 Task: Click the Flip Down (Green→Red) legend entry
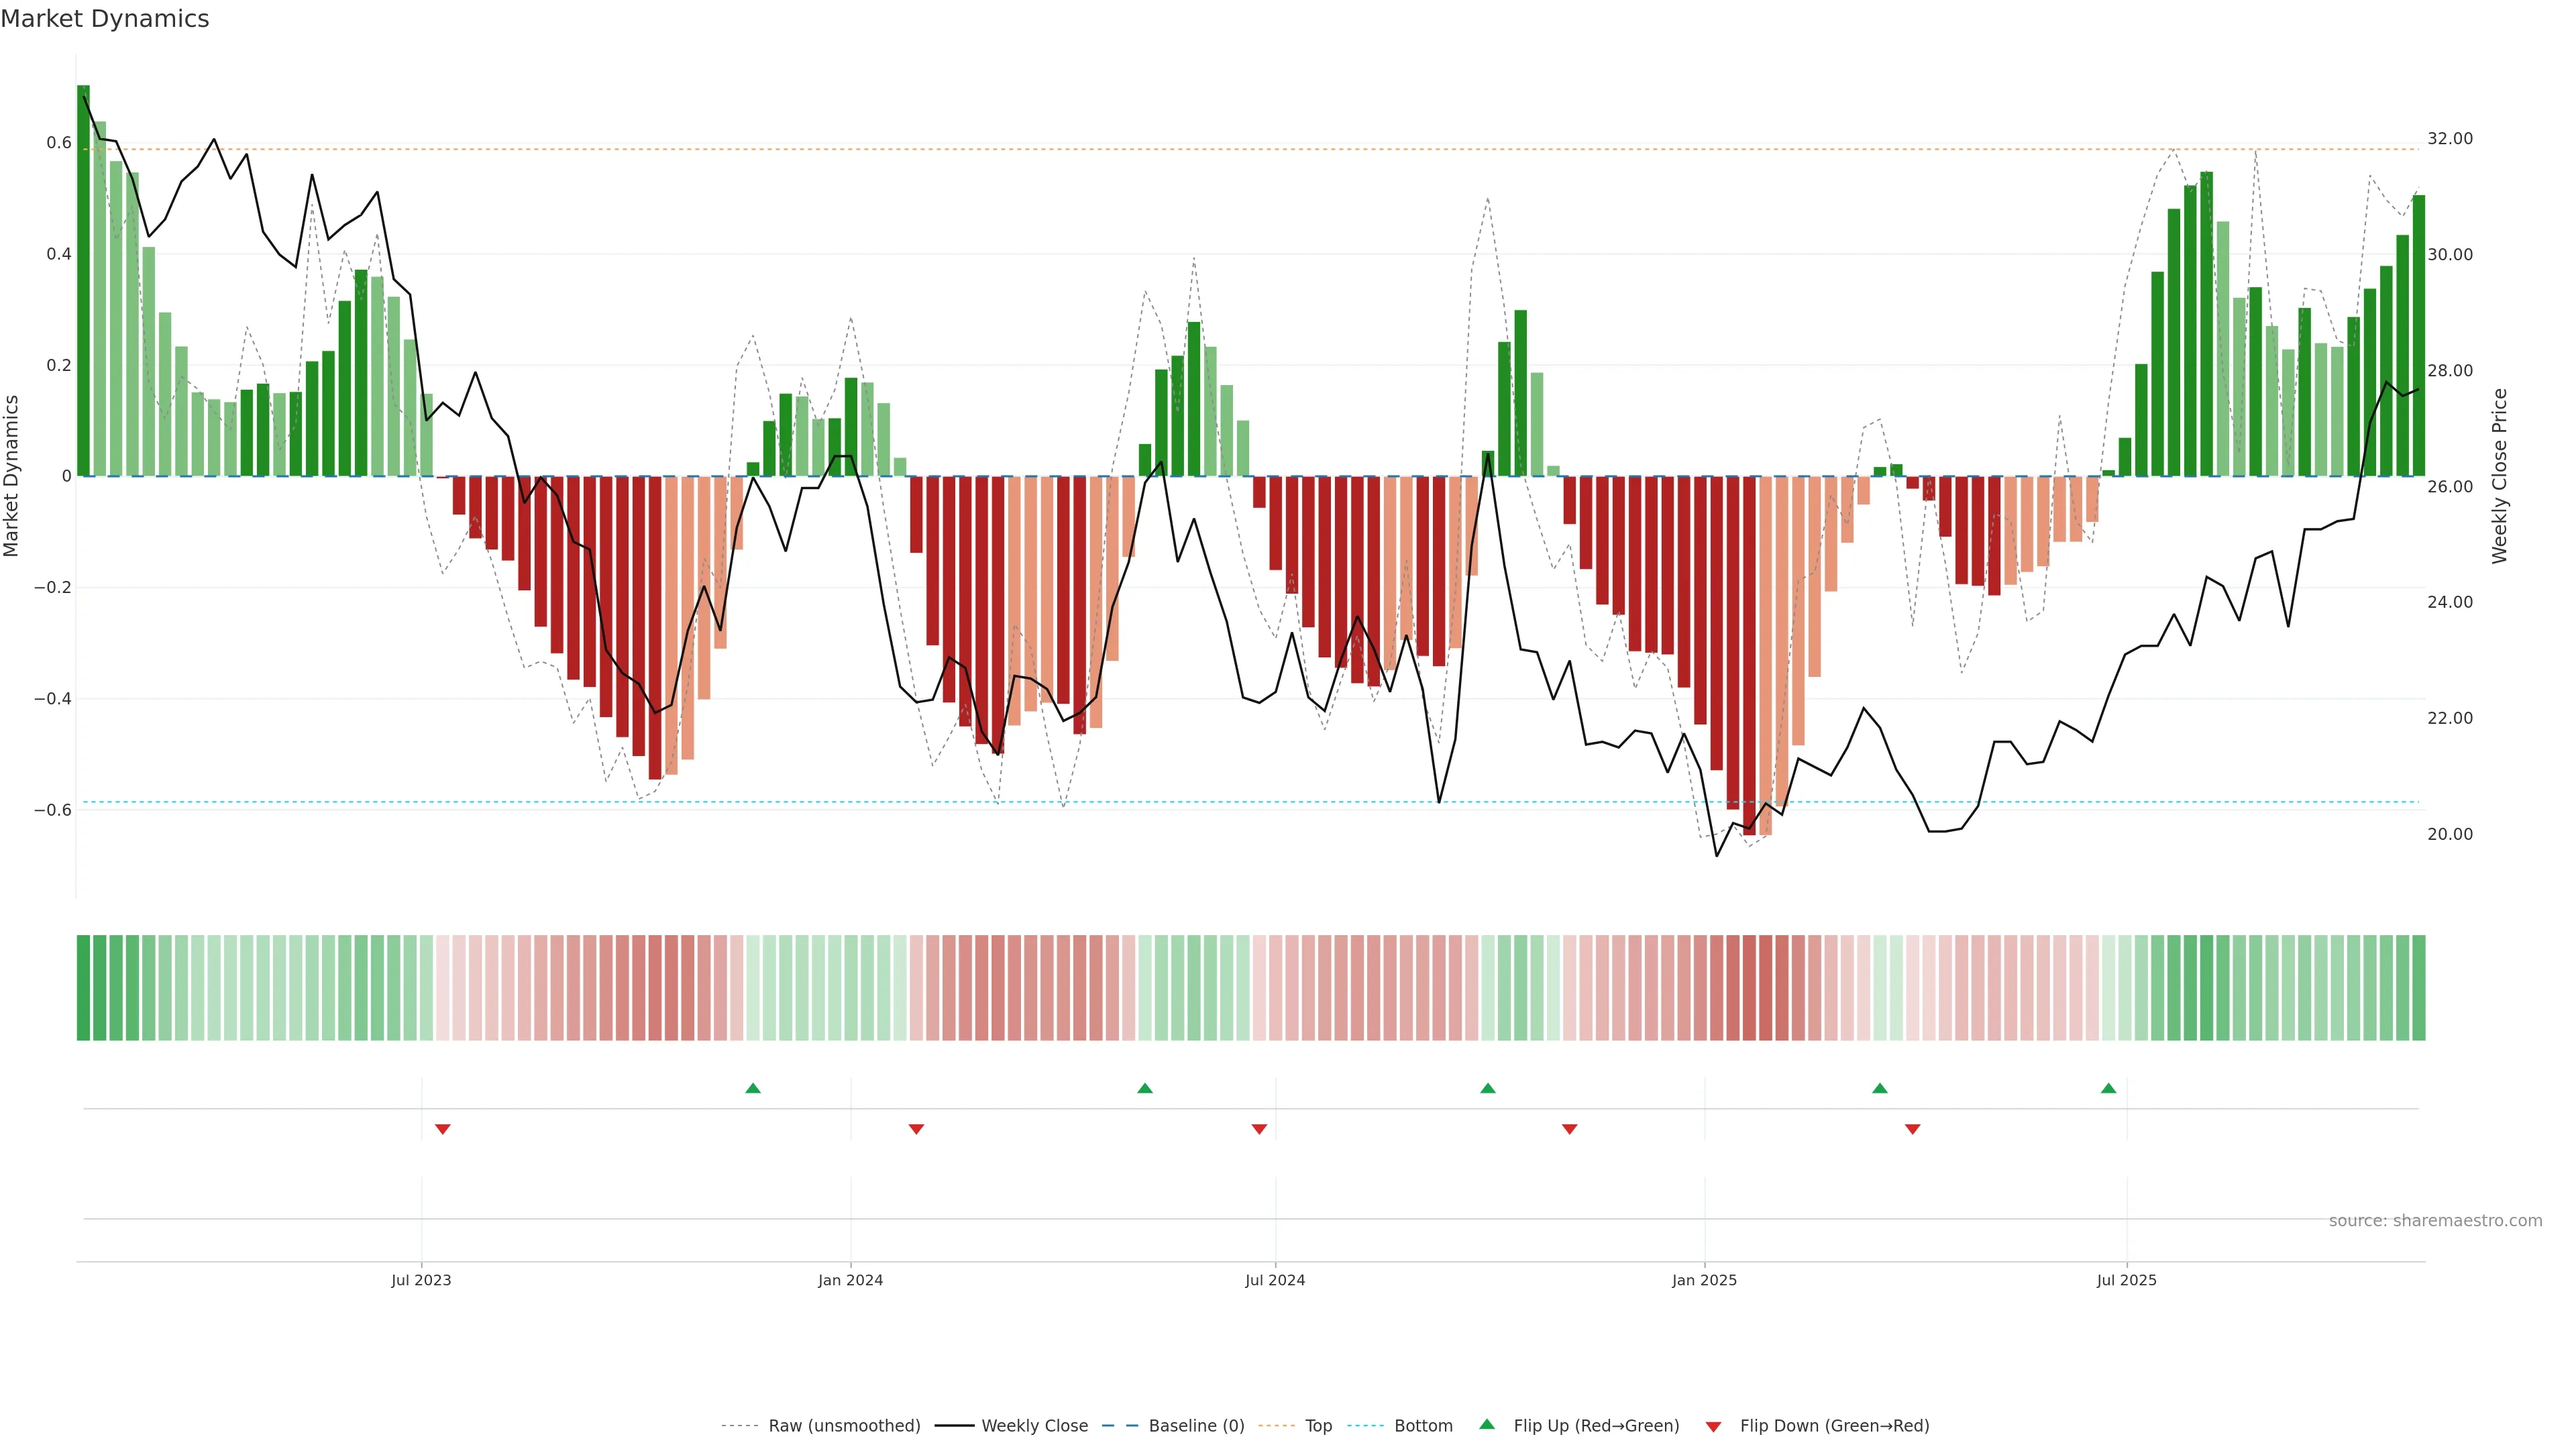click(1834, 1426)
